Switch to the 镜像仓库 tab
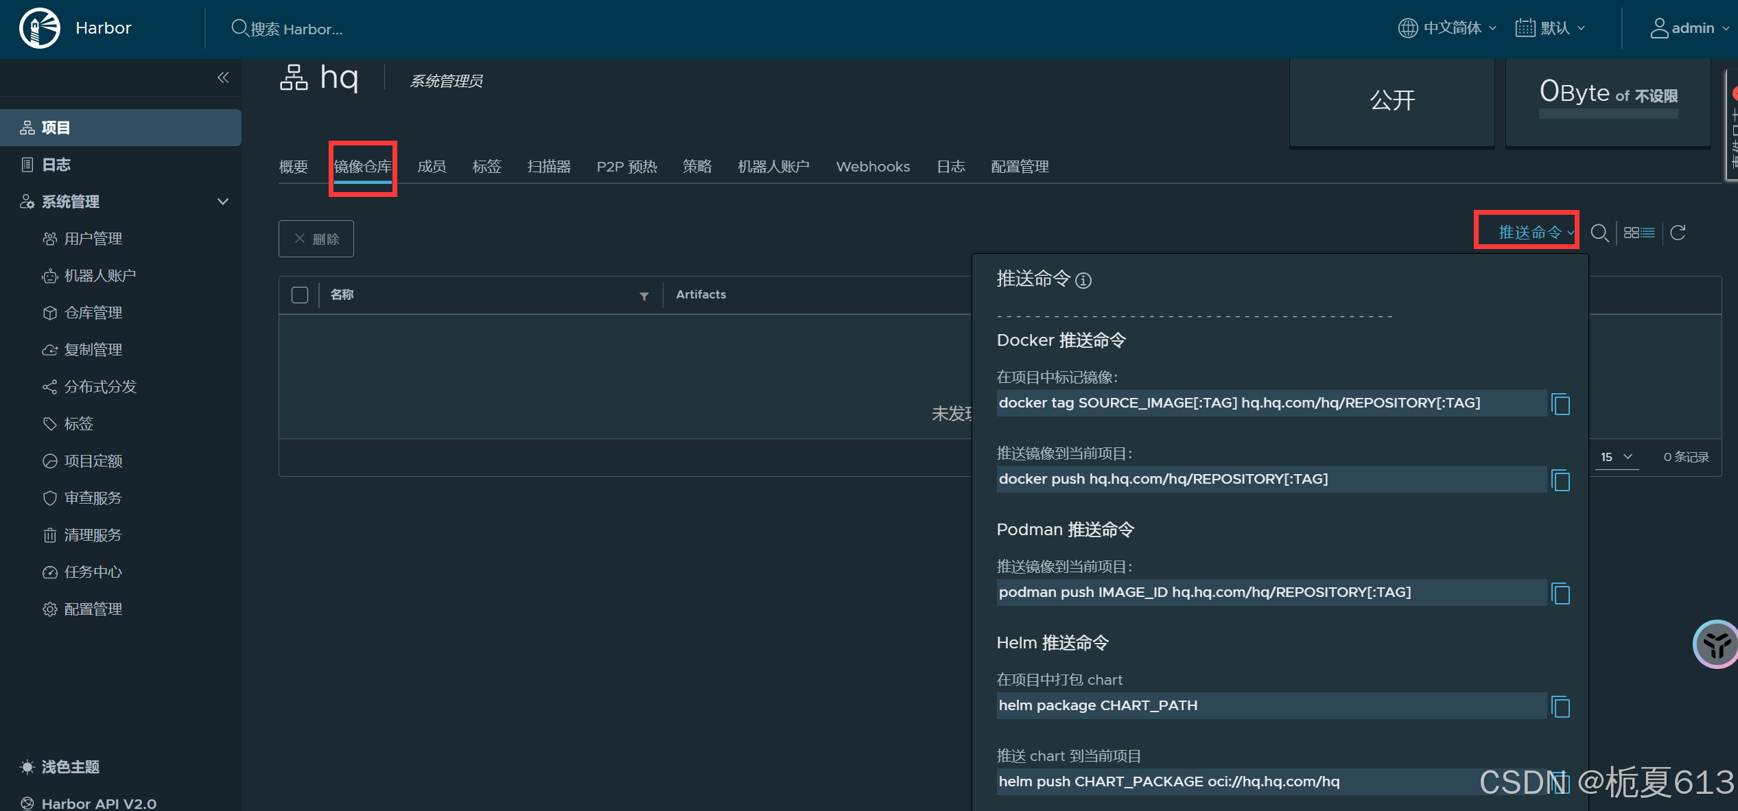Viewport: 1738px width, 811px height. pyautogui.click(x=363, y=167)
